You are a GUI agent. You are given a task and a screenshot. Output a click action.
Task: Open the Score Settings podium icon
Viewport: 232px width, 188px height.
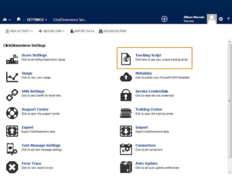12,59
